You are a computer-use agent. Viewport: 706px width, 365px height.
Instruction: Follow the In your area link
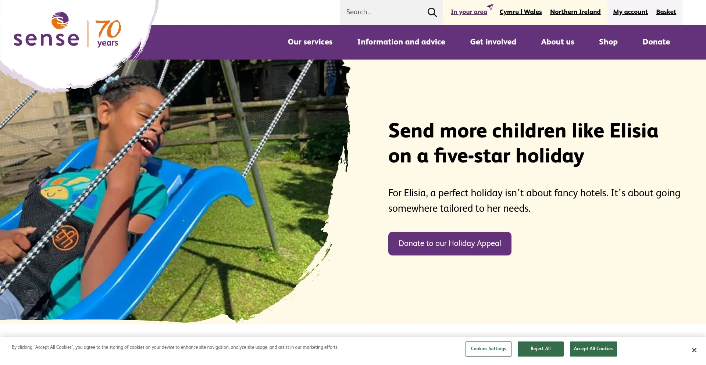click(469, 12)
